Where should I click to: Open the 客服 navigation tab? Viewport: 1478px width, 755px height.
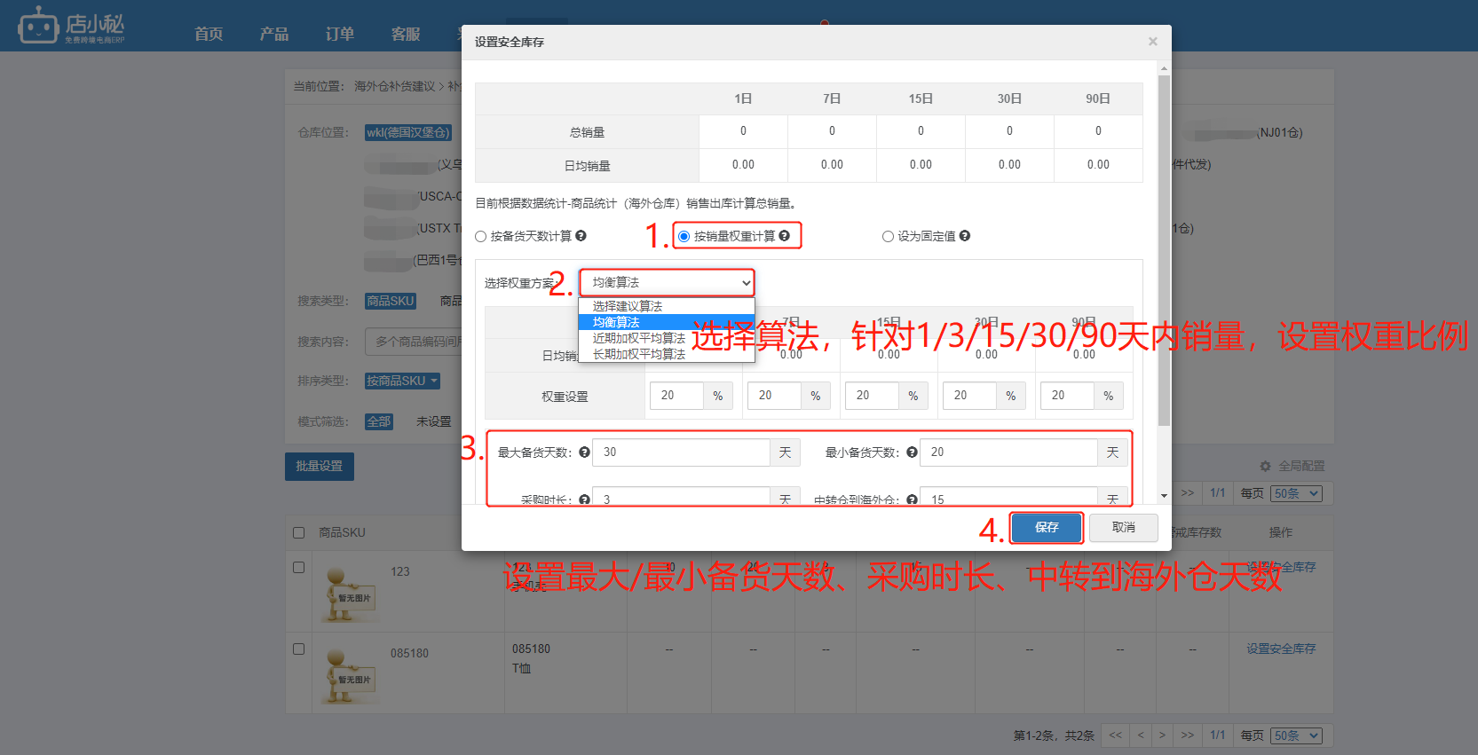tap(406, 34)
